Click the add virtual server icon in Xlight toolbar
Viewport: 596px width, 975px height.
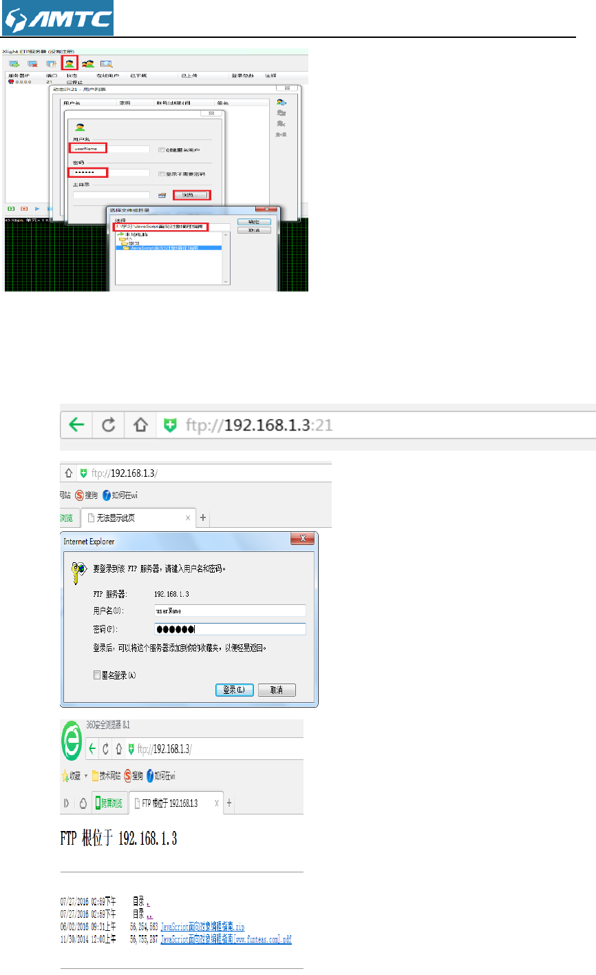[x=13, y=63]
